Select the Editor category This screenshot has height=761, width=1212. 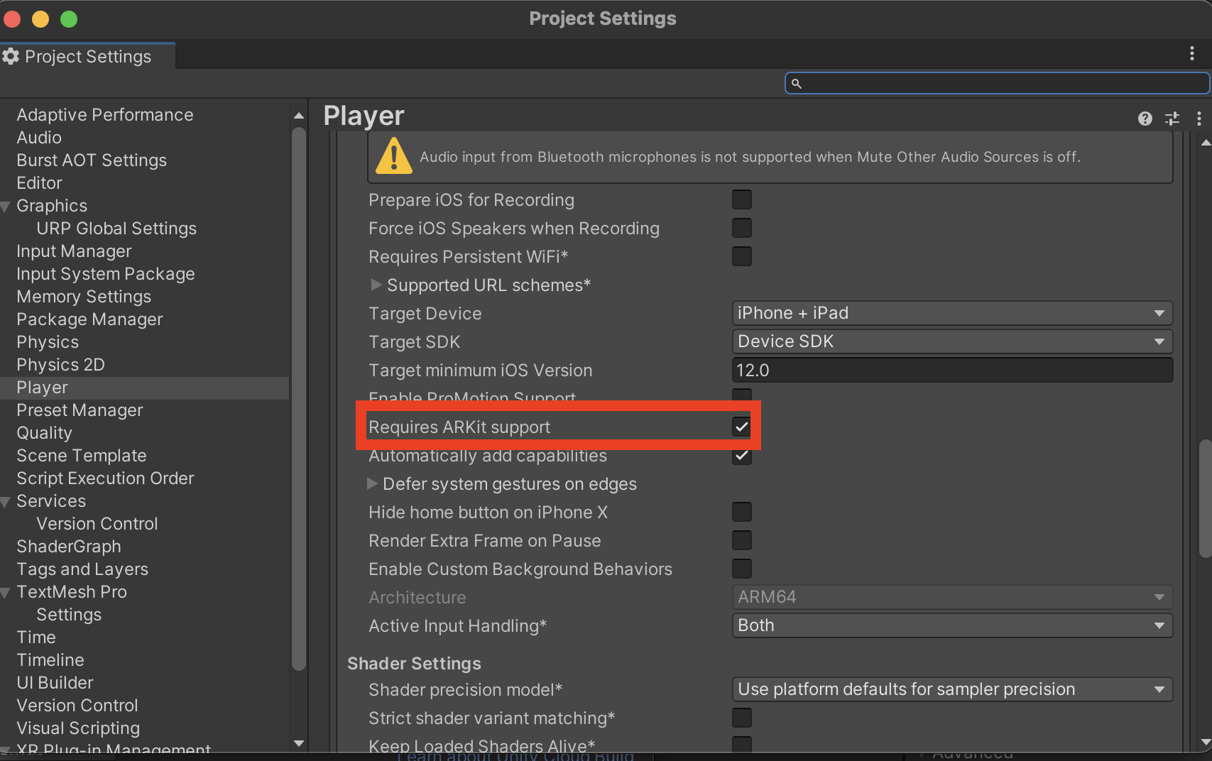(39, 182)
